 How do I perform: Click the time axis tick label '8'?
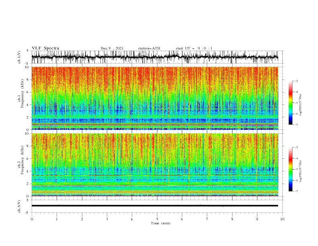coord(232,219)
